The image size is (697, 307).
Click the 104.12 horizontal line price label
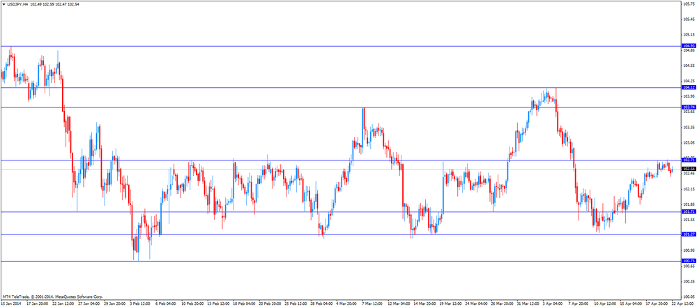689,88
